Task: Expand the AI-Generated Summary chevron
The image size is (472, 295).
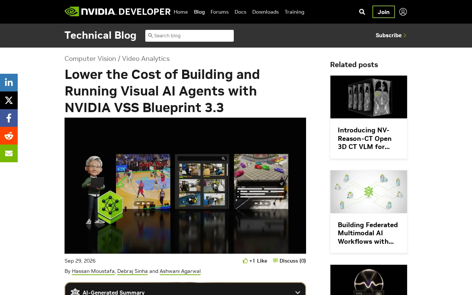Action: click(x=298, y=292)
